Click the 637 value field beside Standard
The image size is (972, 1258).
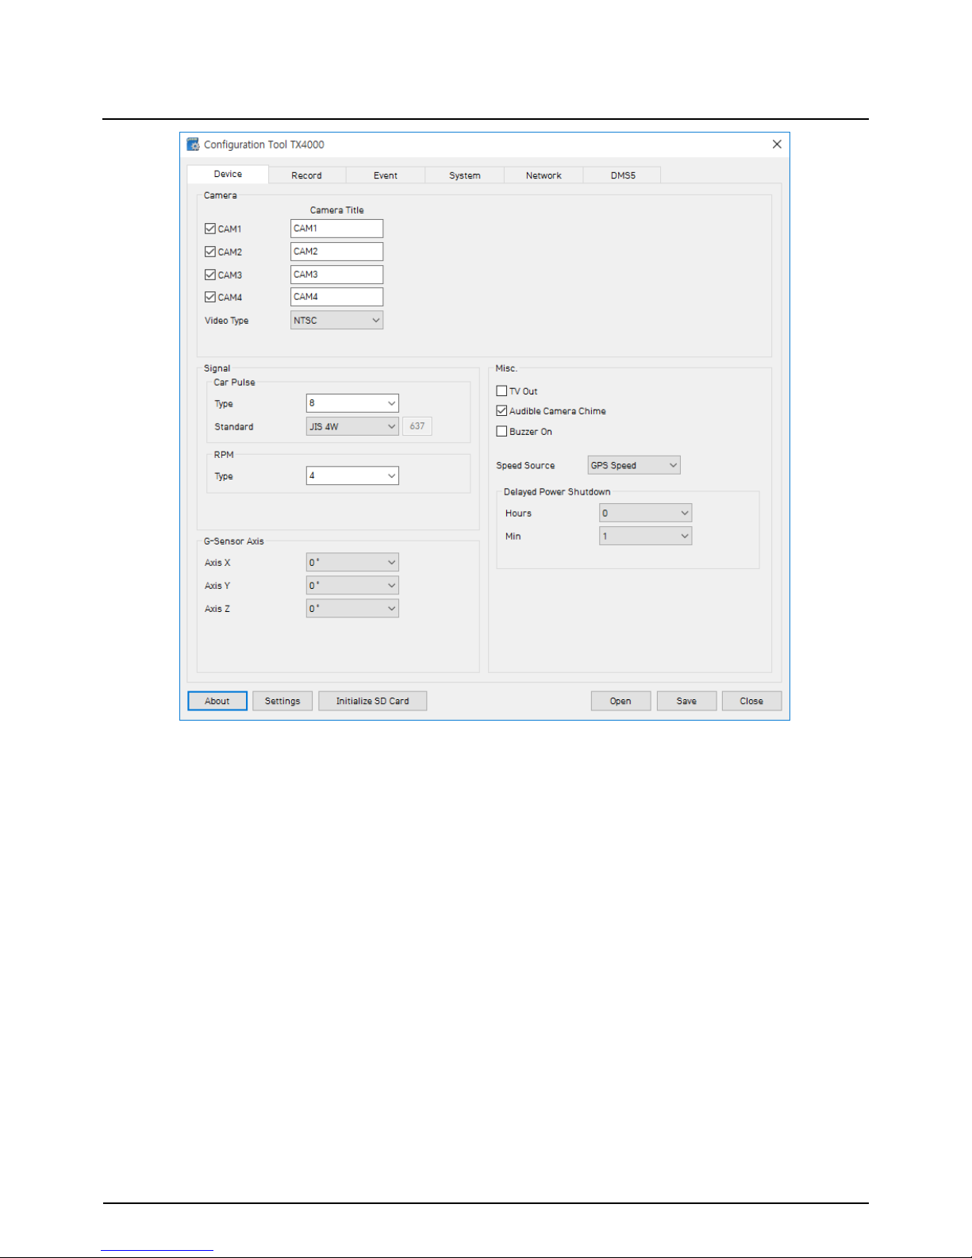(x=417, y=426)
